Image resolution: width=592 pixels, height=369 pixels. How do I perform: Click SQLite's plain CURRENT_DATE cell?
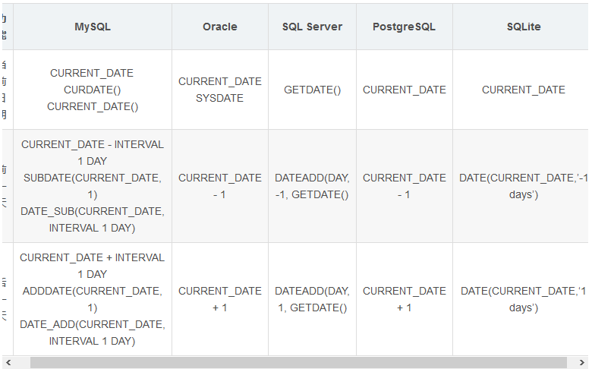521,90
